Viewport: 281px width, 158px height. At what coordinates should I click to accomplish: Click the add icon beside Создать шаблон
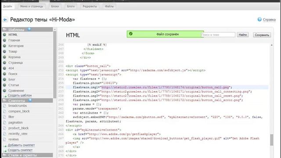(5, 96)
